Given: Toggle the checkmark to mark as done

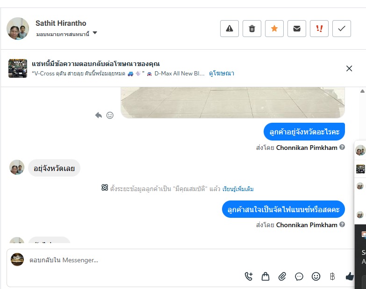Looking at the screenshot, I should coord(342,29).
